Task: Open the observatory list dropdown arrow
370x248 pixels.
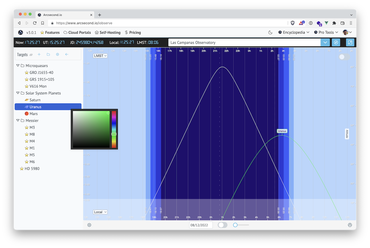Action: click(x=325, y=42)
